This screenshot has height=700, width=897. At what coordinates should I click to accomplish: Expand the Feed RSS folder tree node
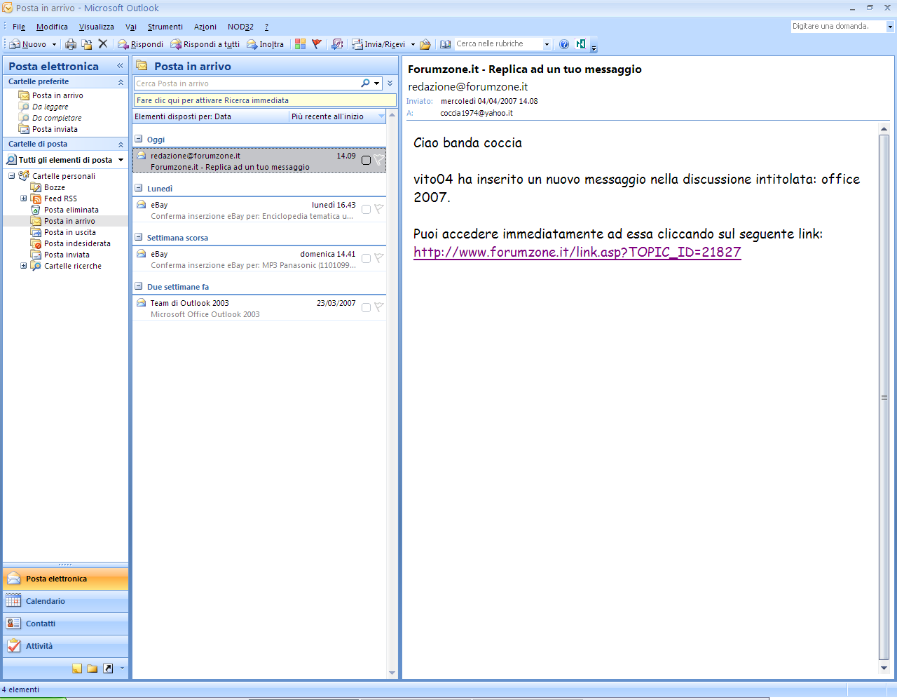coord(23,198)
